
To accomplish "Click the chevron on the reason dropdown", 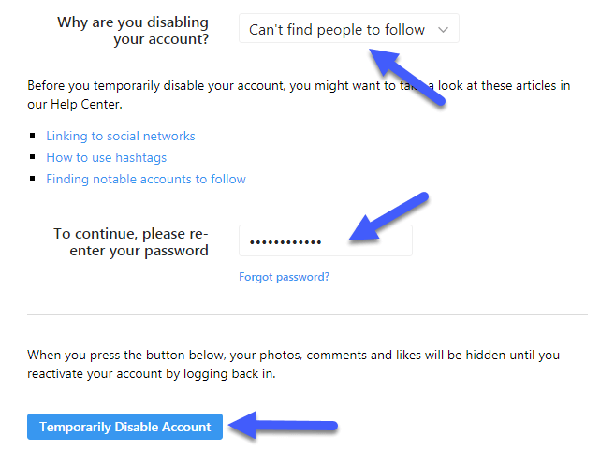I will coord(444,30).
